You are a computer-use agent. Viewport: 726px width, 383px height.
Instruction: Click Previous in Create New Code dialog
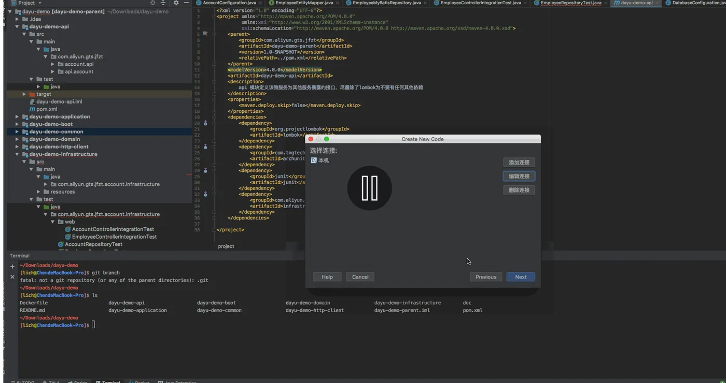click(x=486, y=277)
